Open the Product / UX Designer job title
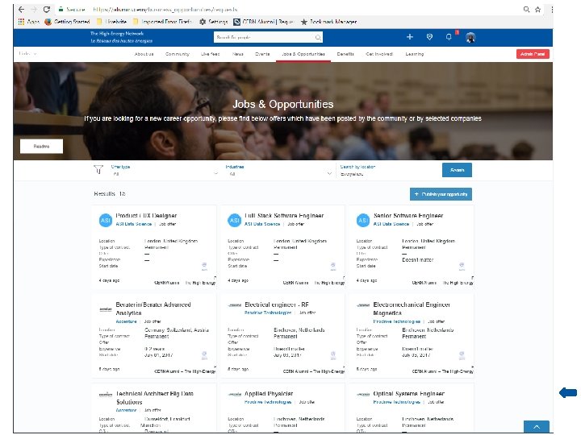This screenshot has width=581, height=435. pyautogui.click(x=146, y=216)
